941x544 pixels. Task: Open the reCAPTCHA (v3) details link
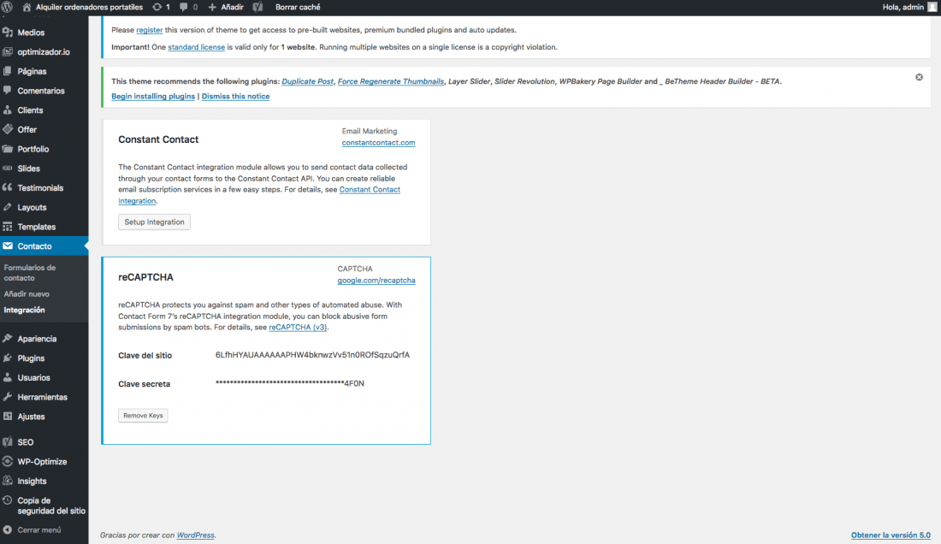click(298, 328)
